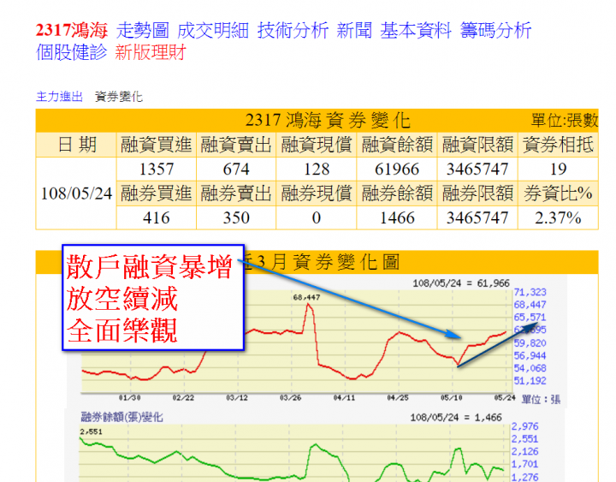Click the 71,323 axis value

[x=530, y=292]
